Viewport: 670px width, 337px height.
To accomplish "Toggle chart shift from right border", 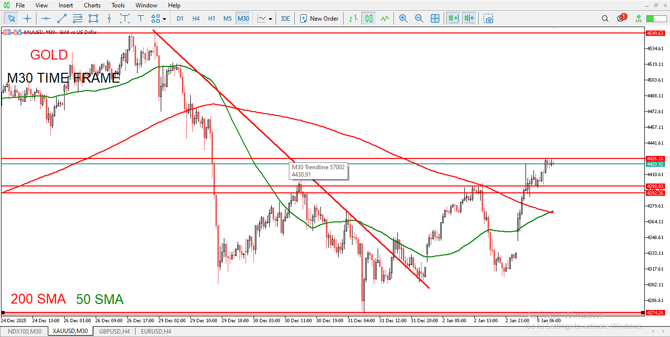I will (x=468, y=19).
